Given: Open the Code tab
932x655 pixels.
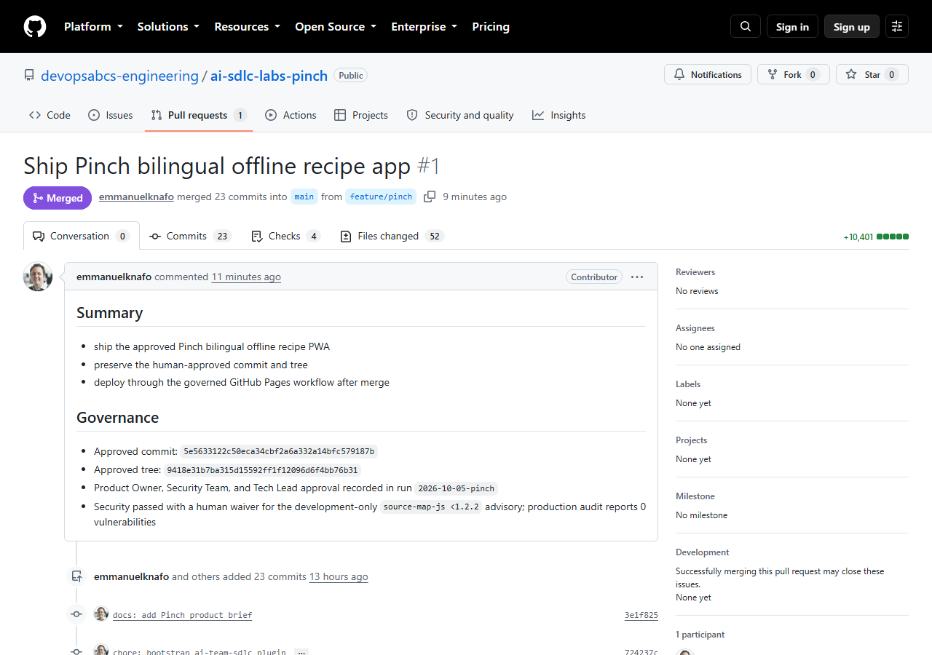Looking at the screenshot, I should [50, 115].
